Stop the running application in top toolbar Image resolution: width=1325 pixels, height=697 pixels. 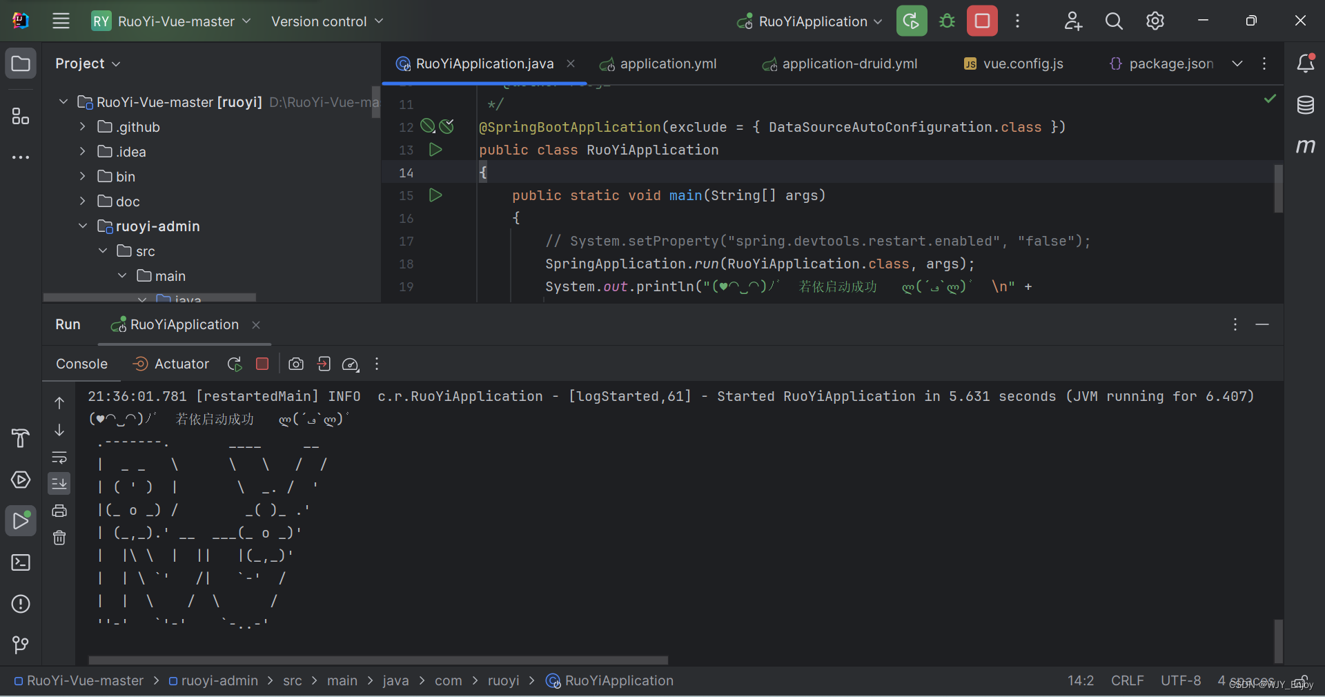[982, 21]
